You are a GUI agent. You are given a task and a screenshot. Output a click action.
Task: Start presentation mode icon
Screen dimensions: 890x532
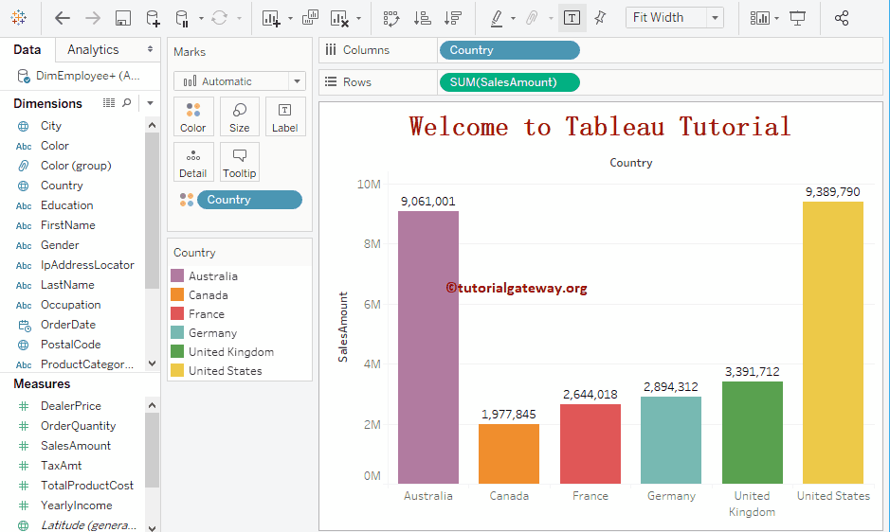tap(797, 18)
